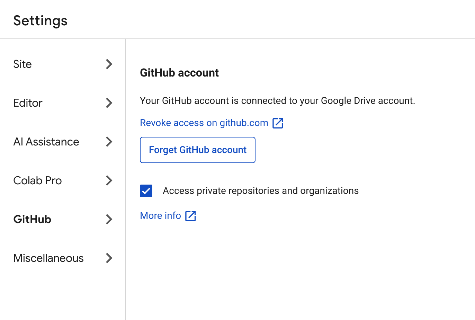
Task: Click the Access private repositories label text
Action: coord(261,191)
